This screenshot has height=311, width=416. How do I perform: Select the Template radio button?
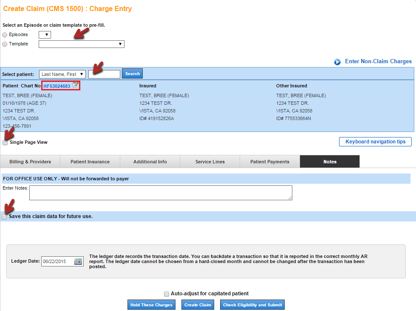pos(5,44)
